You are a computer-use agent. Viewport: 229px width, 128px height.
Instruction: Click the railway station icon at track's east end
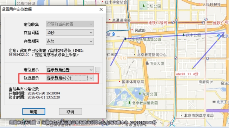219,36
